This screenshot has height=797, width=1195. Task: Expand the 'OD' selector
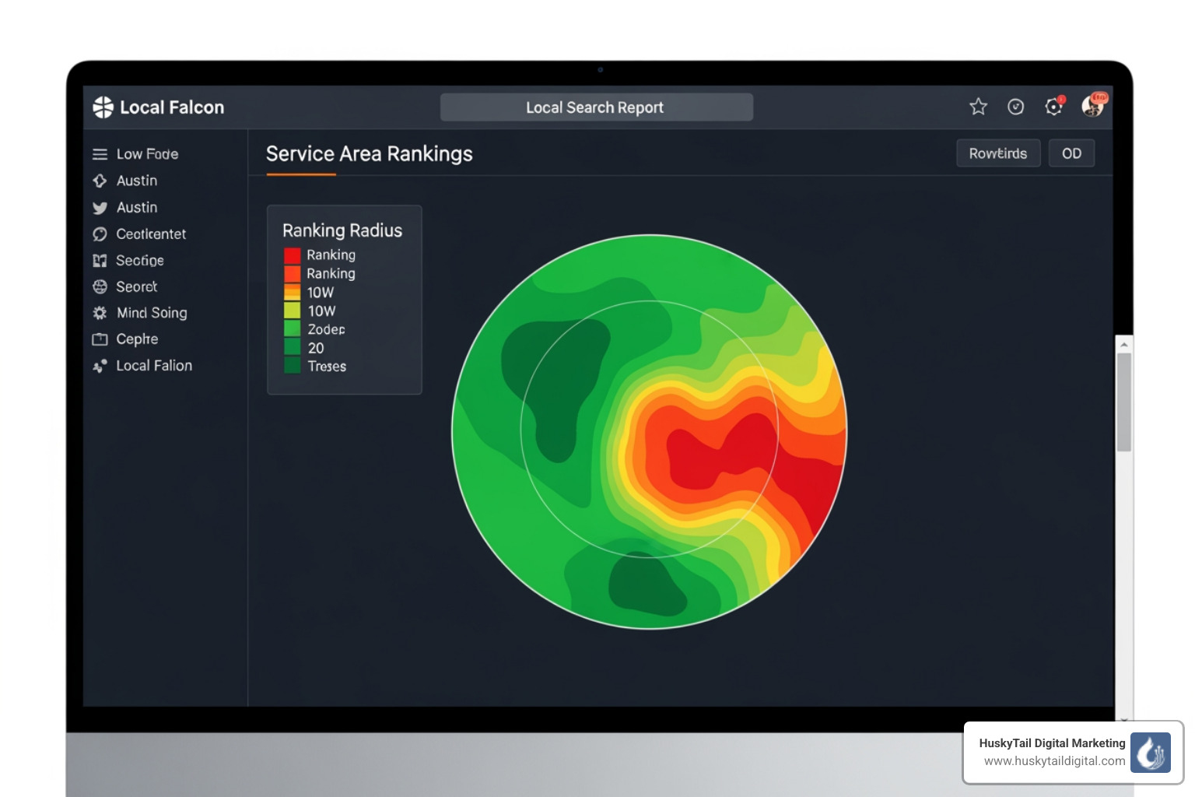coord(1071,153)
